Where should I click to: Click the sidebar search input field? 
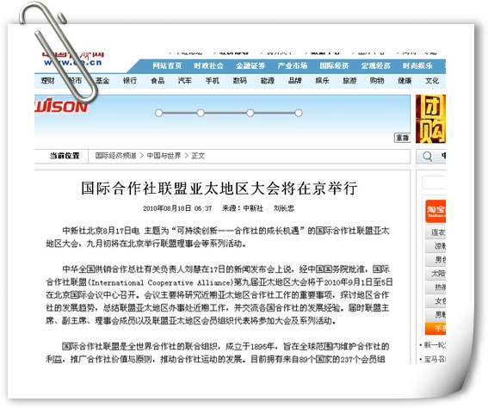pyautogui.click(x=434, y=182)
